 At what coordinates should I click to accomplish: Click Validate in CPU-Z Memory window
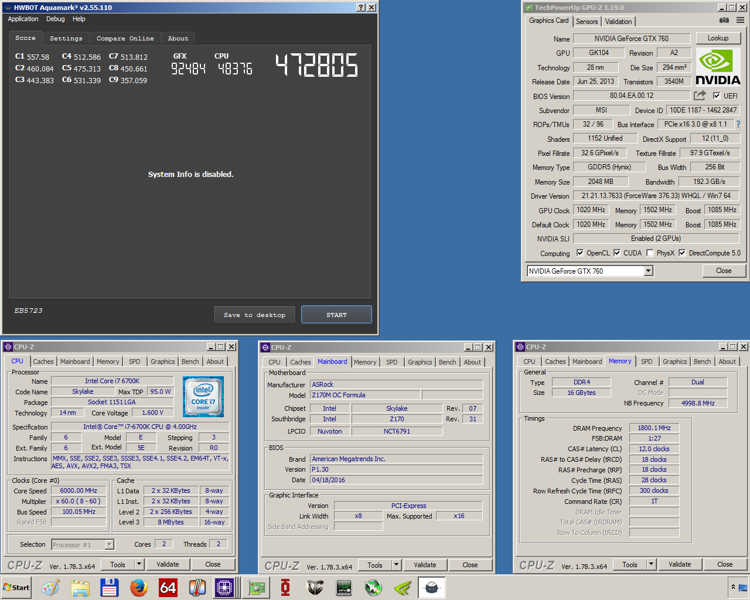click(680, 565)
